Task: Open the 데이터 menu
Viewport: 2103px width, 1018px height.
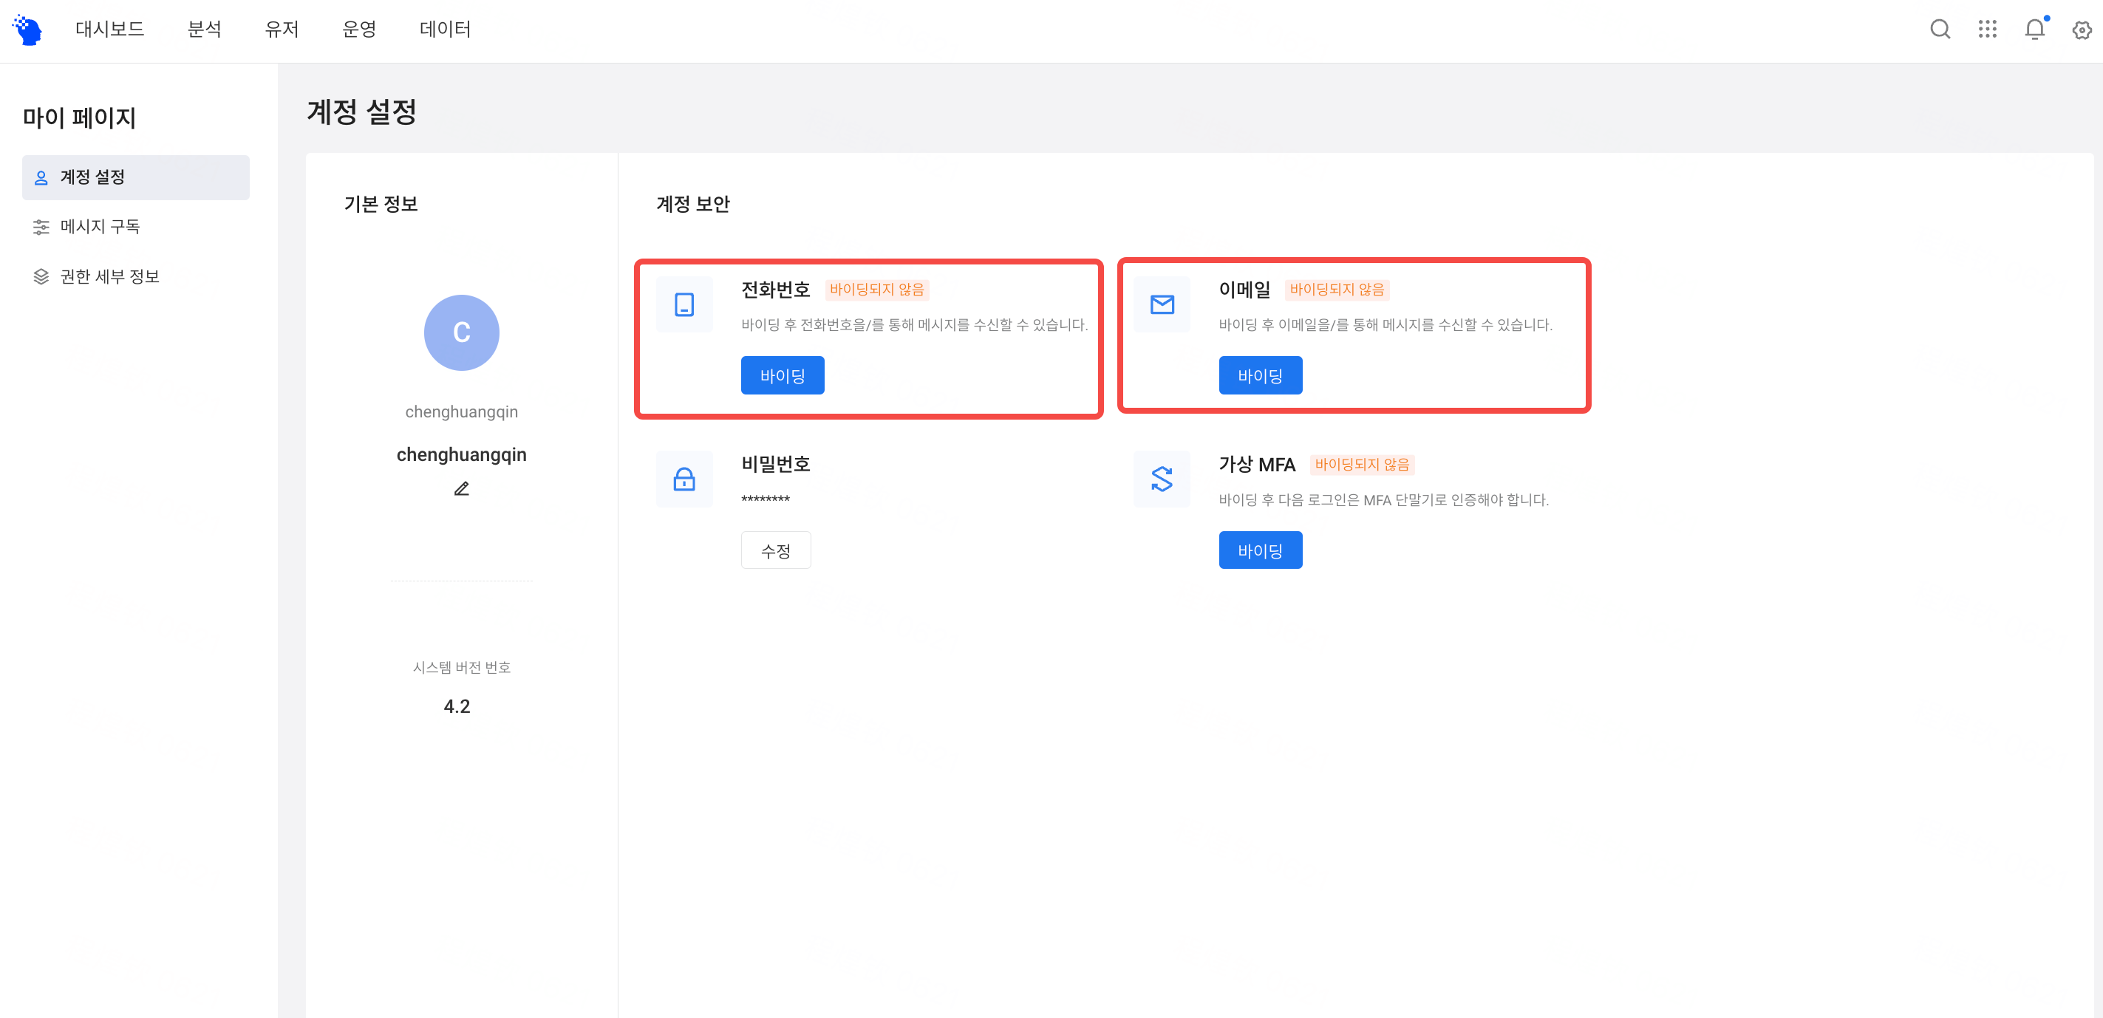Action: tap(445, 30)
